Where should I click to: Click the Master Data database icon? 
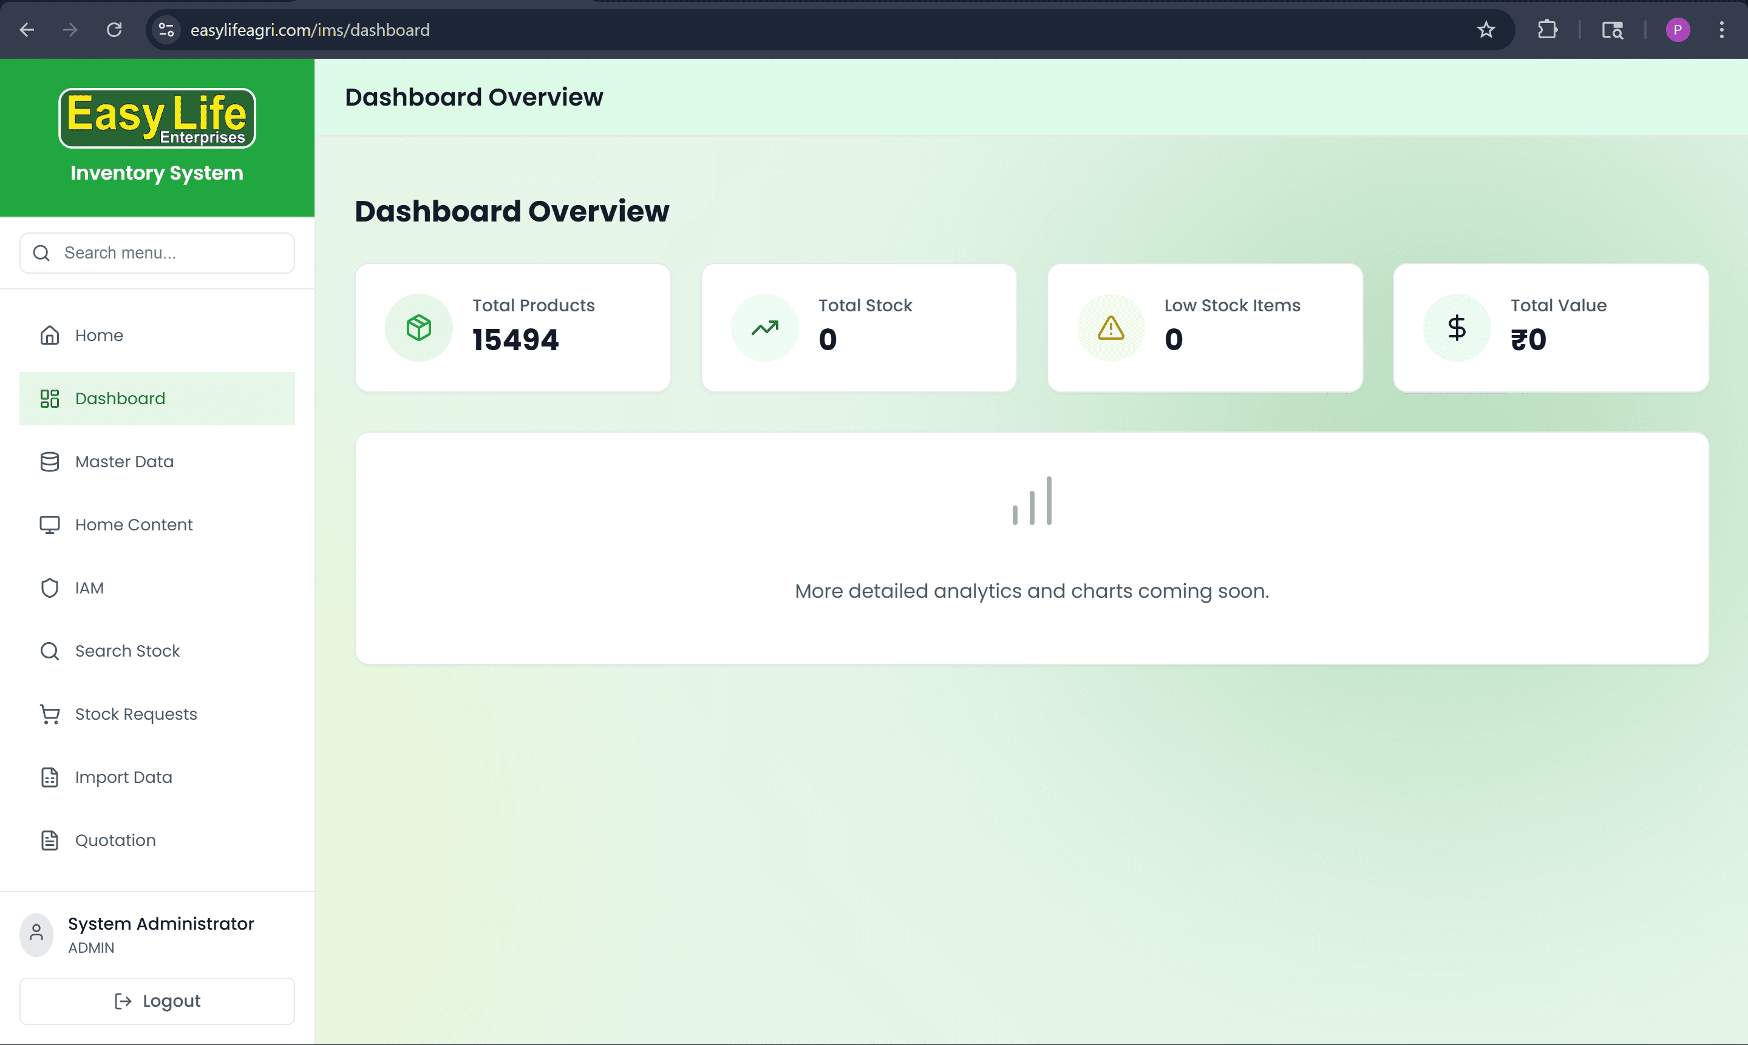pyautogui.click(x=49, y=462)
